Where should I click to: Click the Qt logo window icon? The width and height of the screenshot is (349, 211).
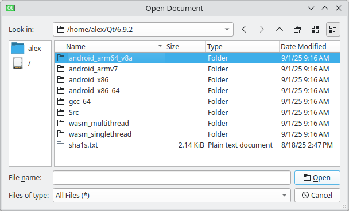(x=10, y=8)
